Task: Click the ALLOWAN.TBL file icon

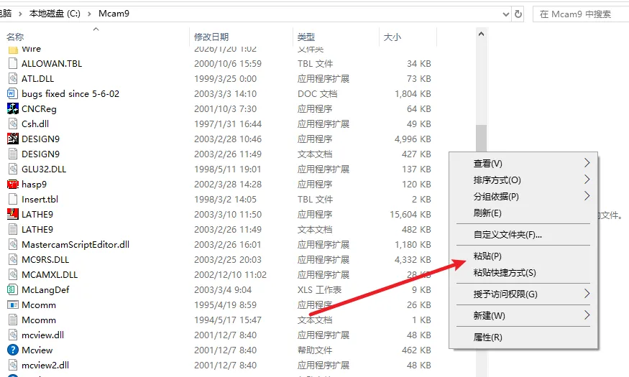Action: (13, 63)
